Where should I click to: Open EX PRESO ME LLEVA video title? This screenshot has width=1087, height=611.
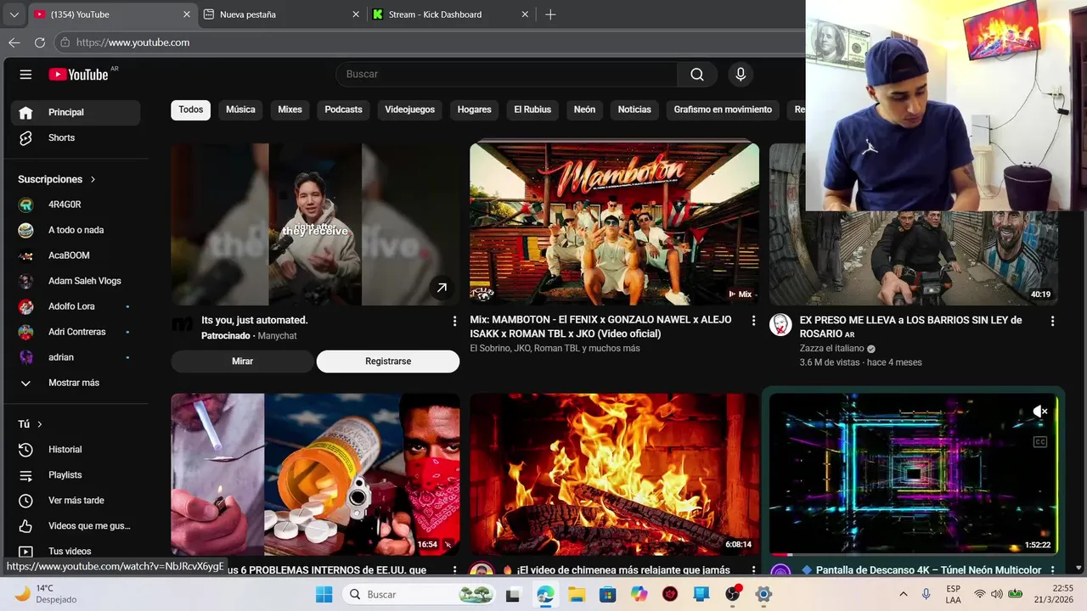pos(910,327)
